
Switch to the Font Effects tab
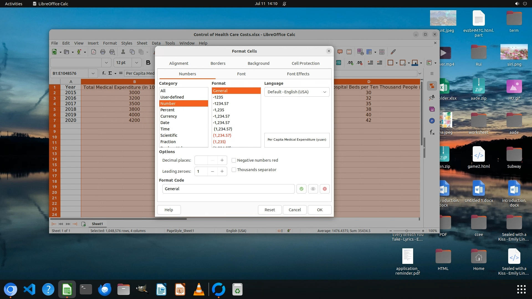click(x=298, y=74)
